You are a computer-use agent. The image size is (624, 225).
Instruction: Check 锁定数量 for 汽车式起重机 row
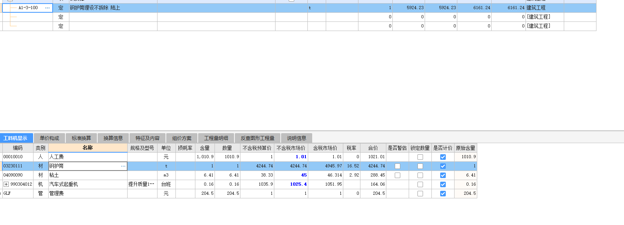(420, 184)
